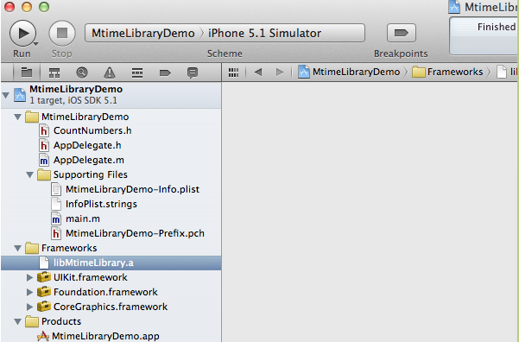The image size is (519, 342).
Task: Collapse the Frameworks group
Action: (18, 248)
